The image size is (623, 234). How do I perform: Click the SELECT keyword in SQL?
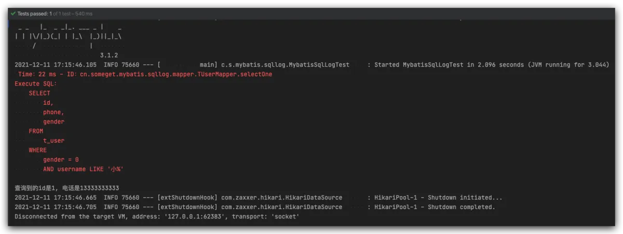39,93
